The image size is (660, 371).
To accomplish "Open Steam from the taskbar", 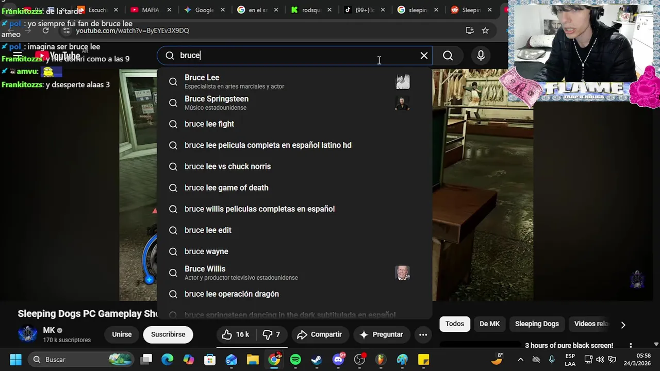I will [x=317, y=359].
